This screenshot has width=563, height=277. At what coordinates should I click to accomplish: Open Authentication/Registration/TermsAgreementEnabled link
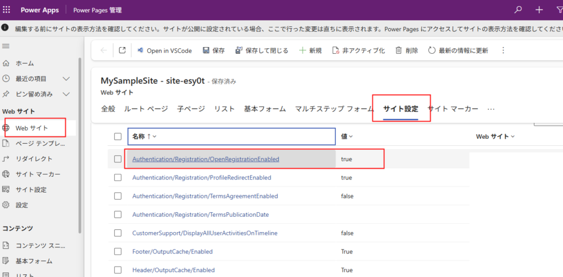(x=205, y=196)
